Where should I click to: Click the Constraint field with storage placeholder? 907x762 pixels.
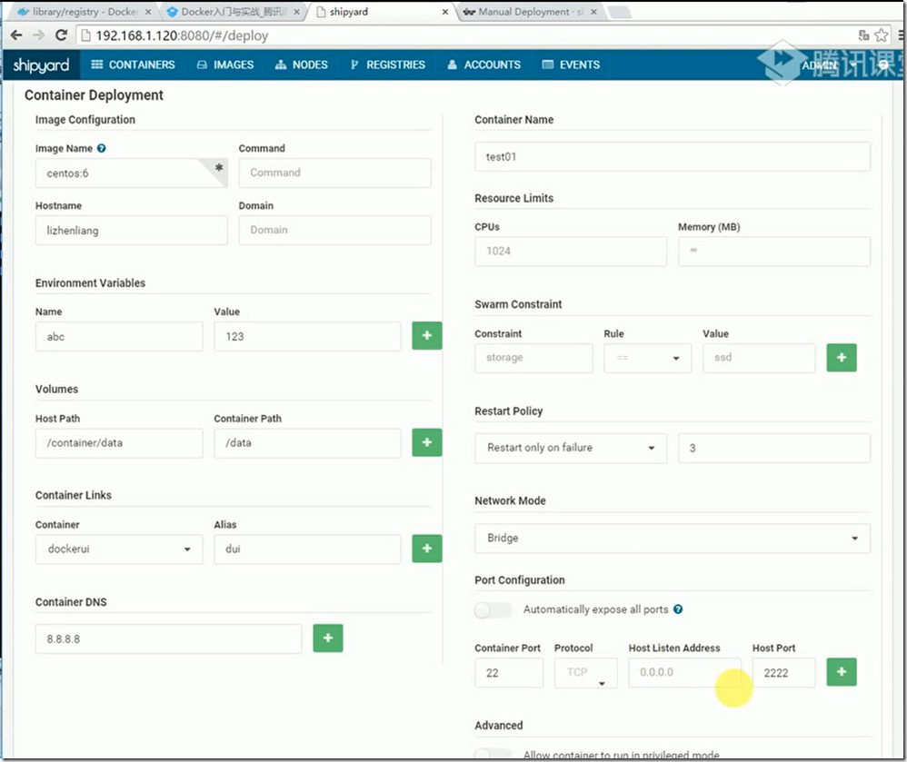[x=533, y=358]
